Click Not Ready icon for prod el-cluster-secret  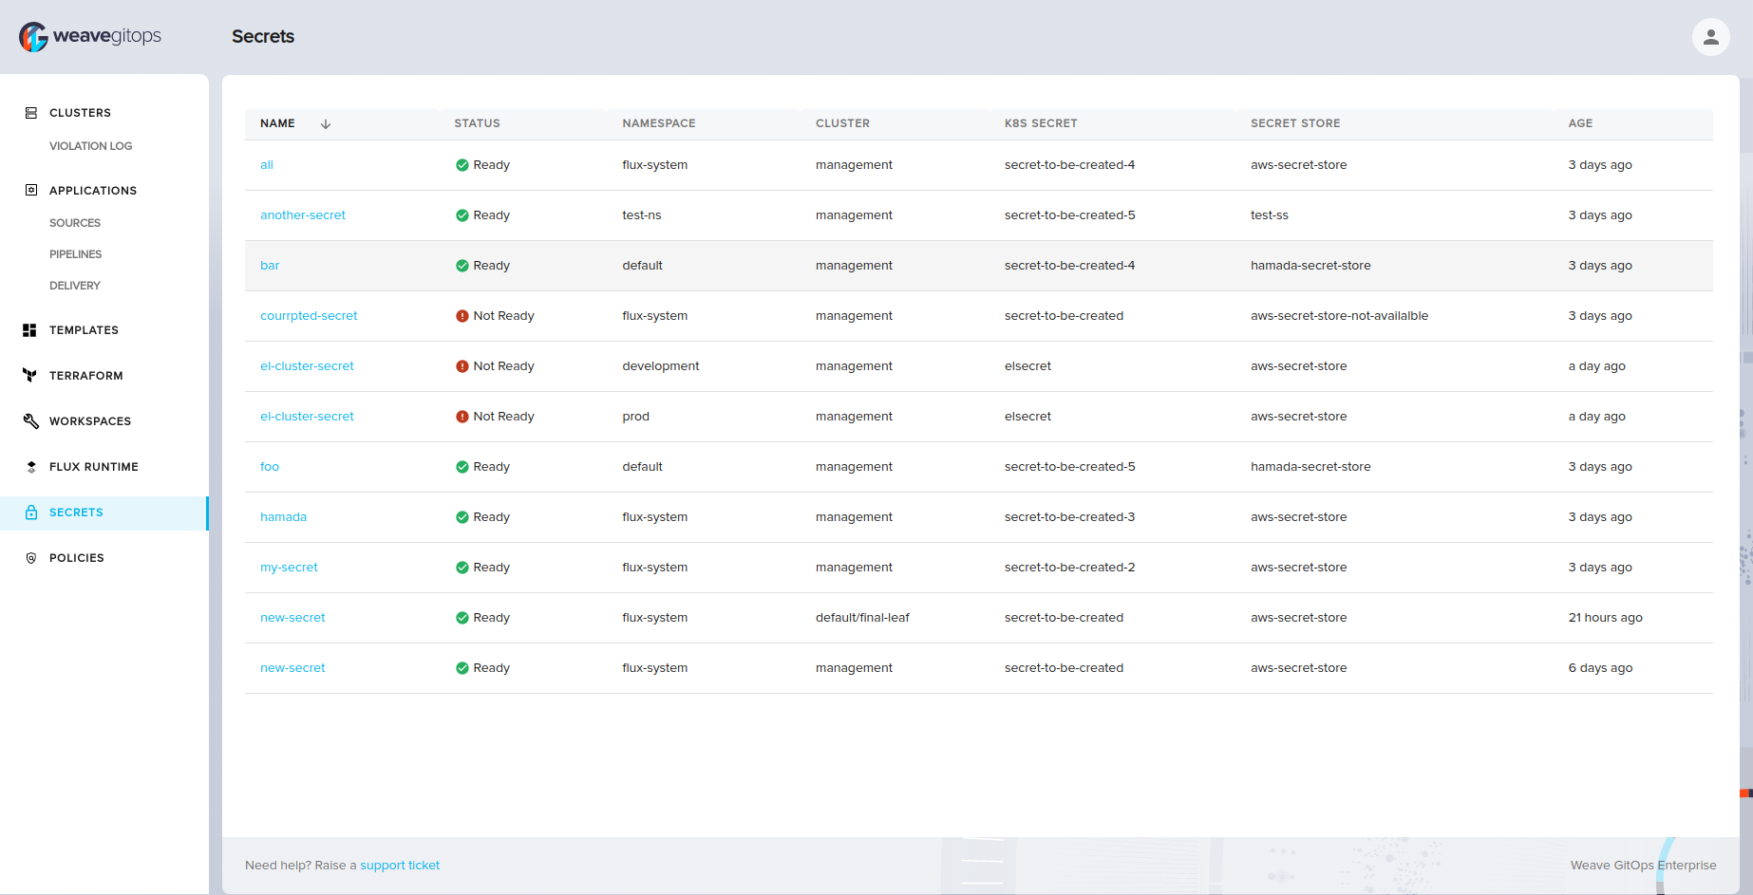(x=462, y=417)
